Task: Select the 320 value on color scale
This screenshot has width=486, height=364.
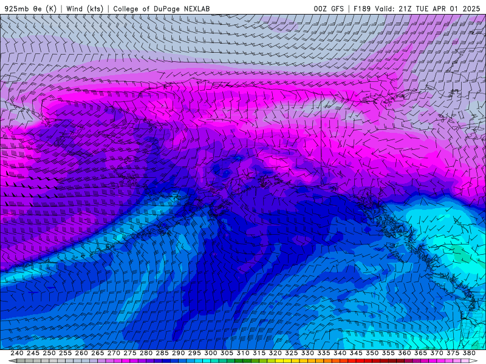Action: pyautogui.click(x=275, y=353)
